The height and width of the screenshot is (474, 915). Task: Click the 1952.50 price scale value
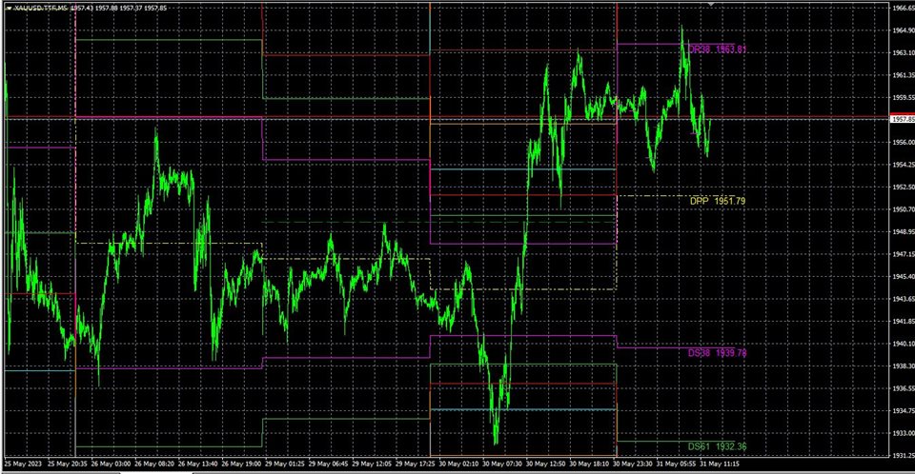point(904,188)
